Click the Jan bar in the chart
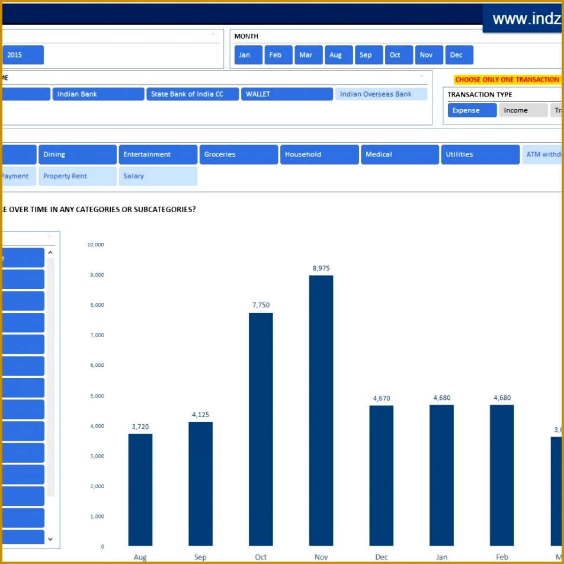This screenshot has width=564, height=564. click(441, 476)
